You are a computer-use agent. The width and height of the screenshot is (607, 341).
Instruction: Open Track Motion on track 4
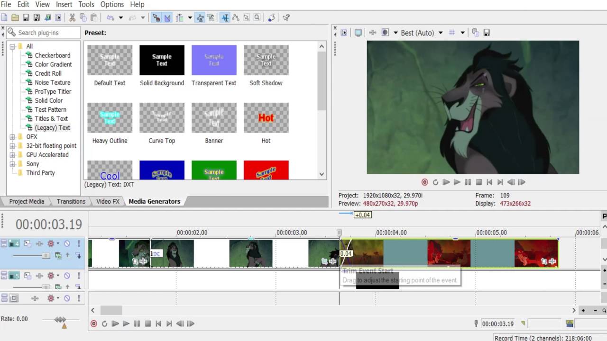point(28,243)
